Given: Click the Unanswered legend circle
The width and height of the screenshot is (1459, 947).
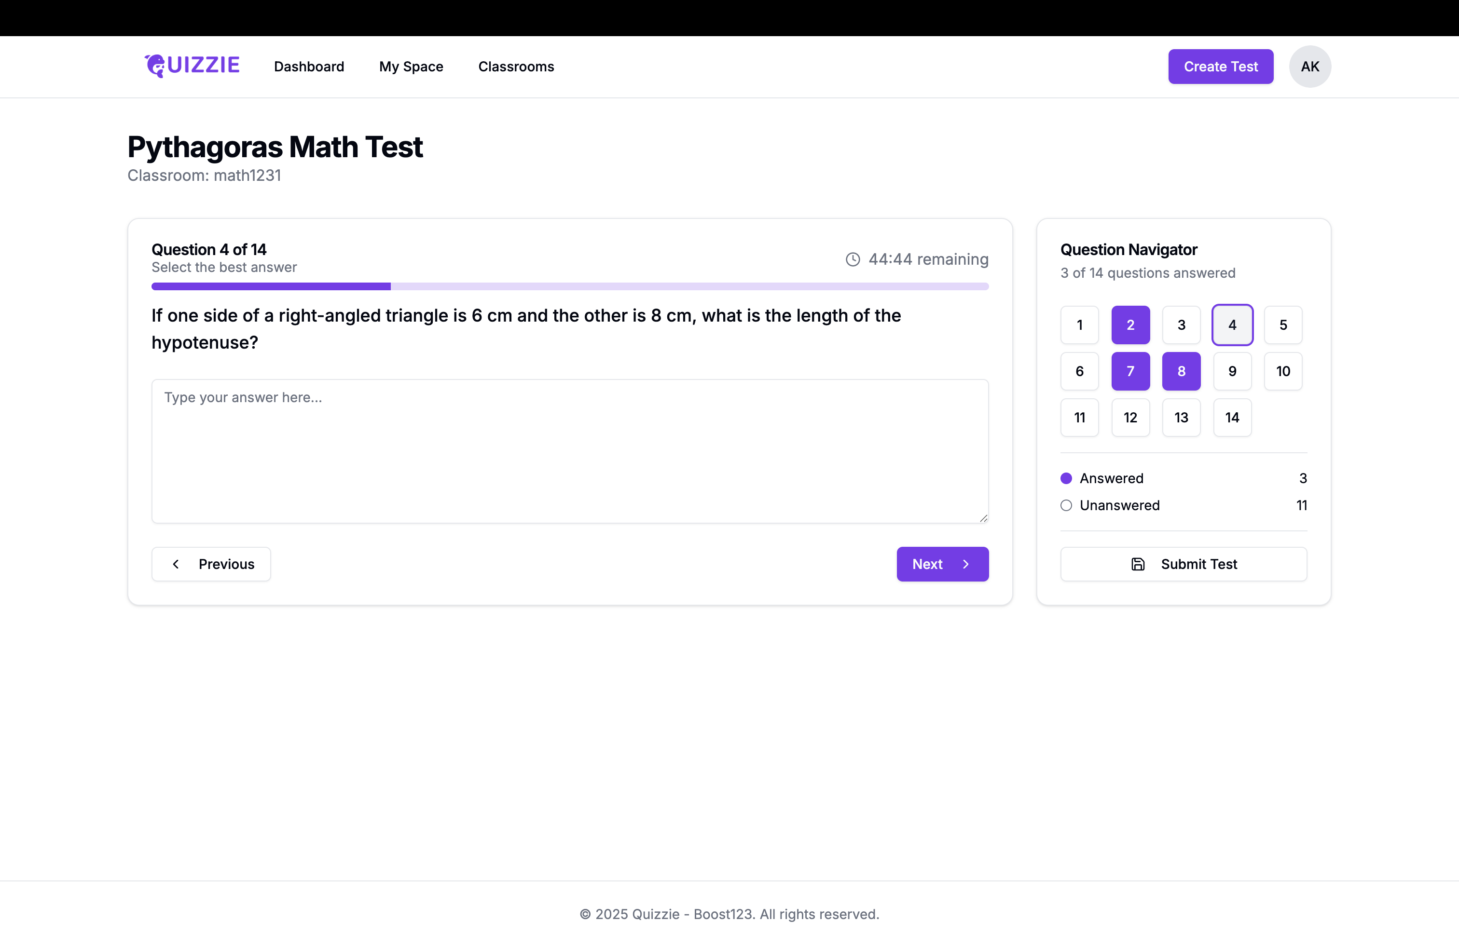Looking at the screenshot, I should pos(1066,505).
